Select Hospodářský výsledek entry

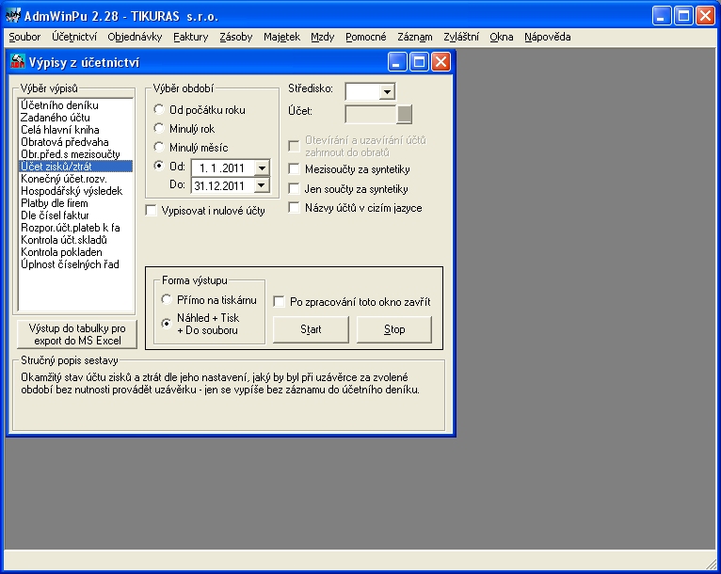[x=75, y=191]
